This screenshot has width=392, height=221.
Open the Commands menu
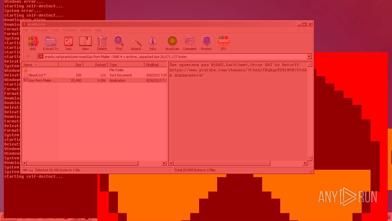[x=40, y=30]
